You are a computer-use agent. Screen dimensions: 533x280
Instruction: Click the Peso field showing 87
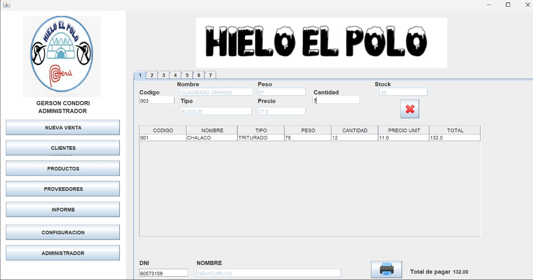(x=281, y=92)
